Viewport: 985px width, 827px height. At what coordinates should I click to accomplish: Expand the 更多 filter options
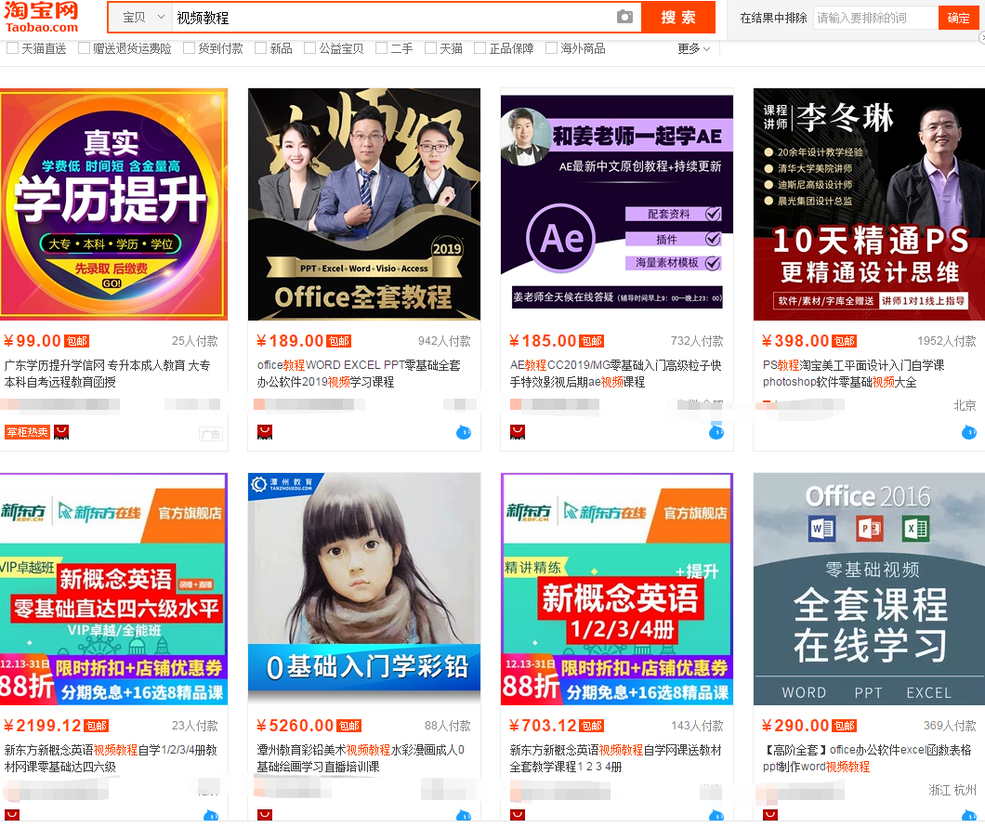click(x=693, y=48)
